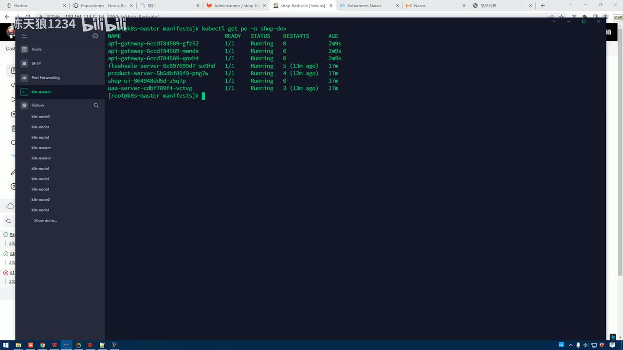
Task: Open Termius window dropdown chevron
Action: point(553,21)
